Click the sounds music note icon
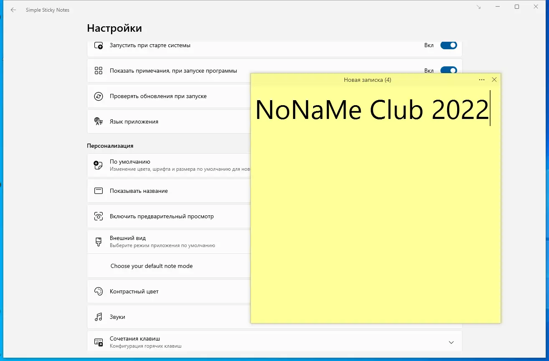 (x=99, y=317)
